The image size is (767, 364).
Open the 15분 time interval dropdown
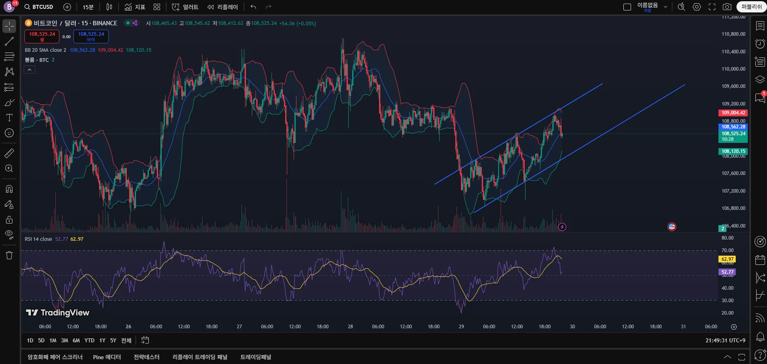coord(88,7)
